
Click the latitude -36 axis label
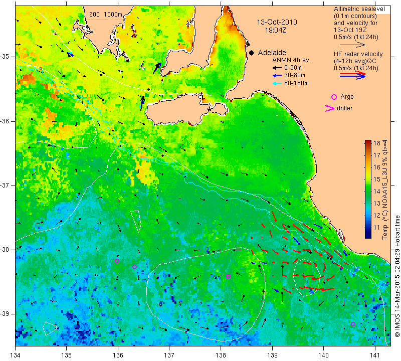(5, 121)
